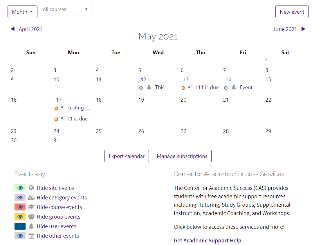Click the back arrow to April 2021
This screenshot has height=245, width=312.
click(x=13, y=29)
